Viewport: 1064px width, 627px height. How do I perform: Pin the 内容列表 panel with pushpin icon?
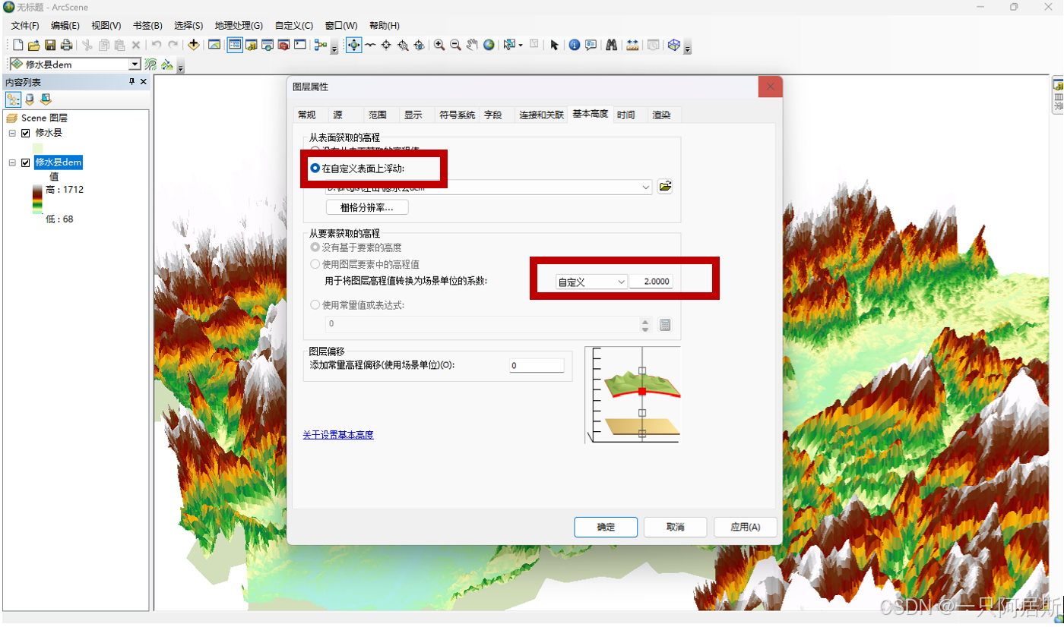pos(131,82)
